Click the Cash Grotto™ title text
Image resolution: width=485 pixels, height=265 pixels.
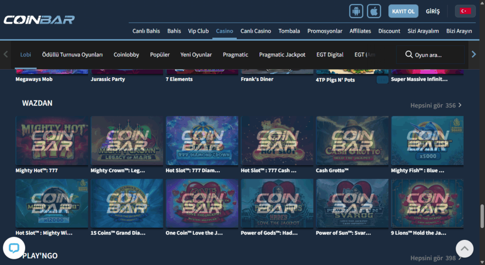[x=332, y=170]
